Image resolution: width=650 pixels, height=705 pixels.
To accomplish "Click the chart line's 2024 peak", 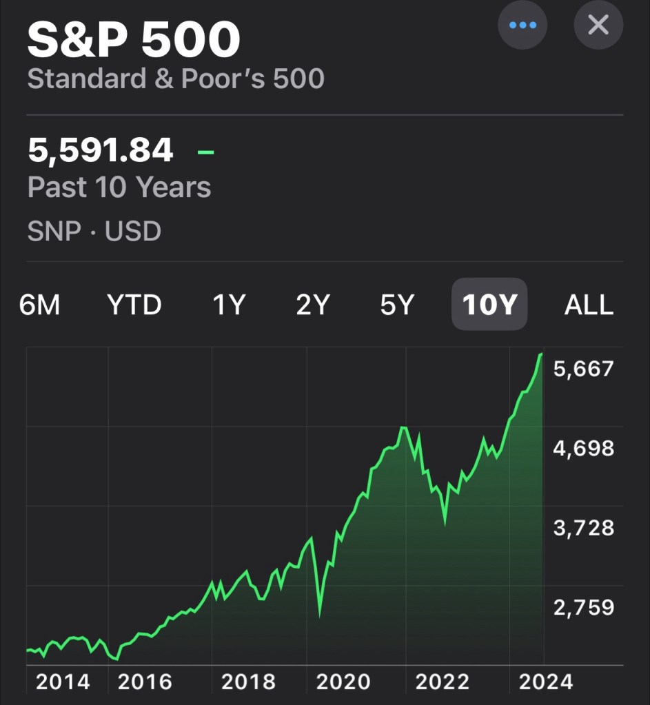I will tap(541, 354).
